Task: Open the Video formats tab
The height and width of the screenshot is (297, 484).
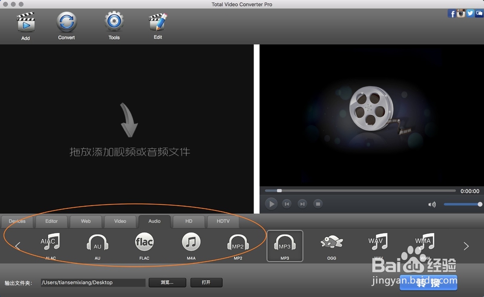Action: coord(120,221)
